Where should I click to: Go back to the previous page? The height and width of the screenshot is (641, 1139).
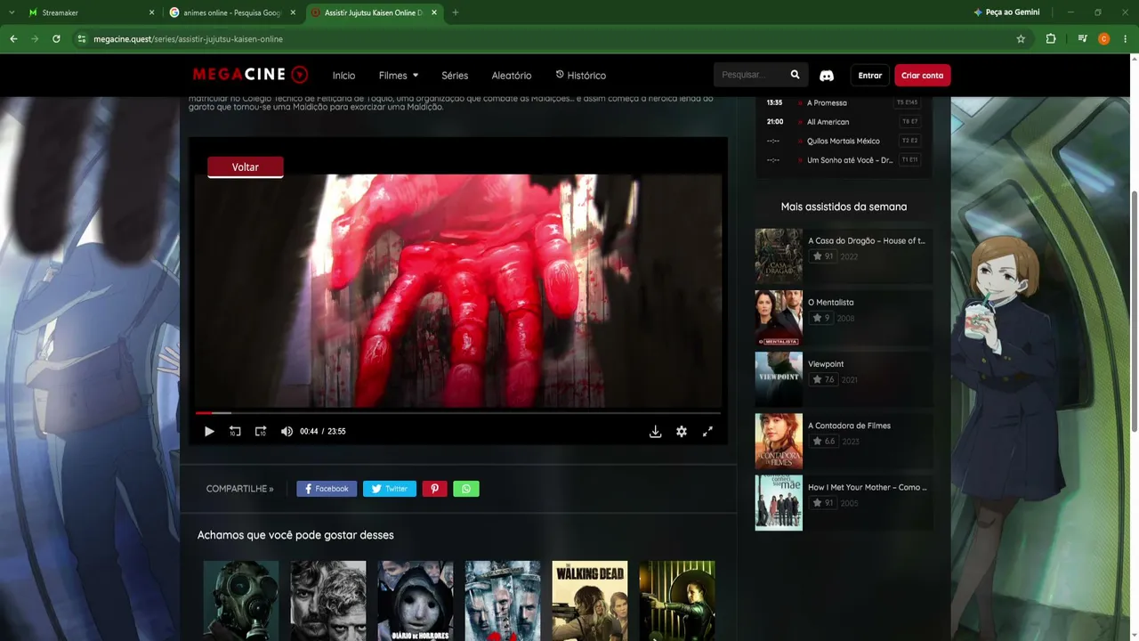point(13,39)
